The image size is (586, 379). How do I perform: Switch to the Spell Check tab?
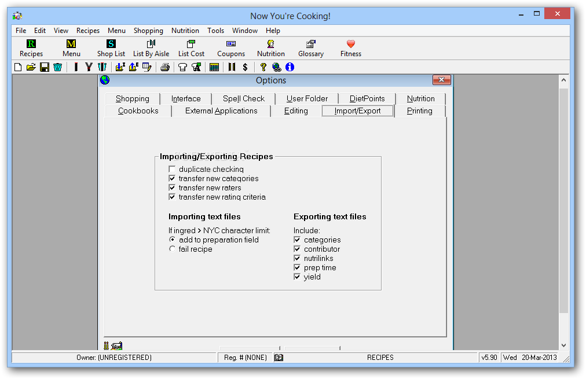pos(244,98)
